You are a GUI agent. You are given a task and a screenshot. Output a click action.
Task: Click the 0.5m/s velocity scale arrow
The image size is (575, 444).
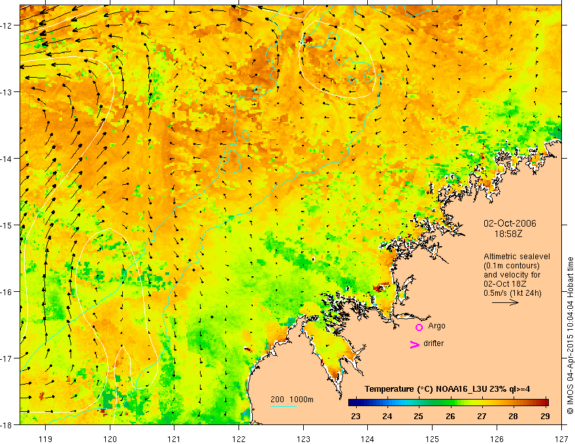(x=505, y=302)
